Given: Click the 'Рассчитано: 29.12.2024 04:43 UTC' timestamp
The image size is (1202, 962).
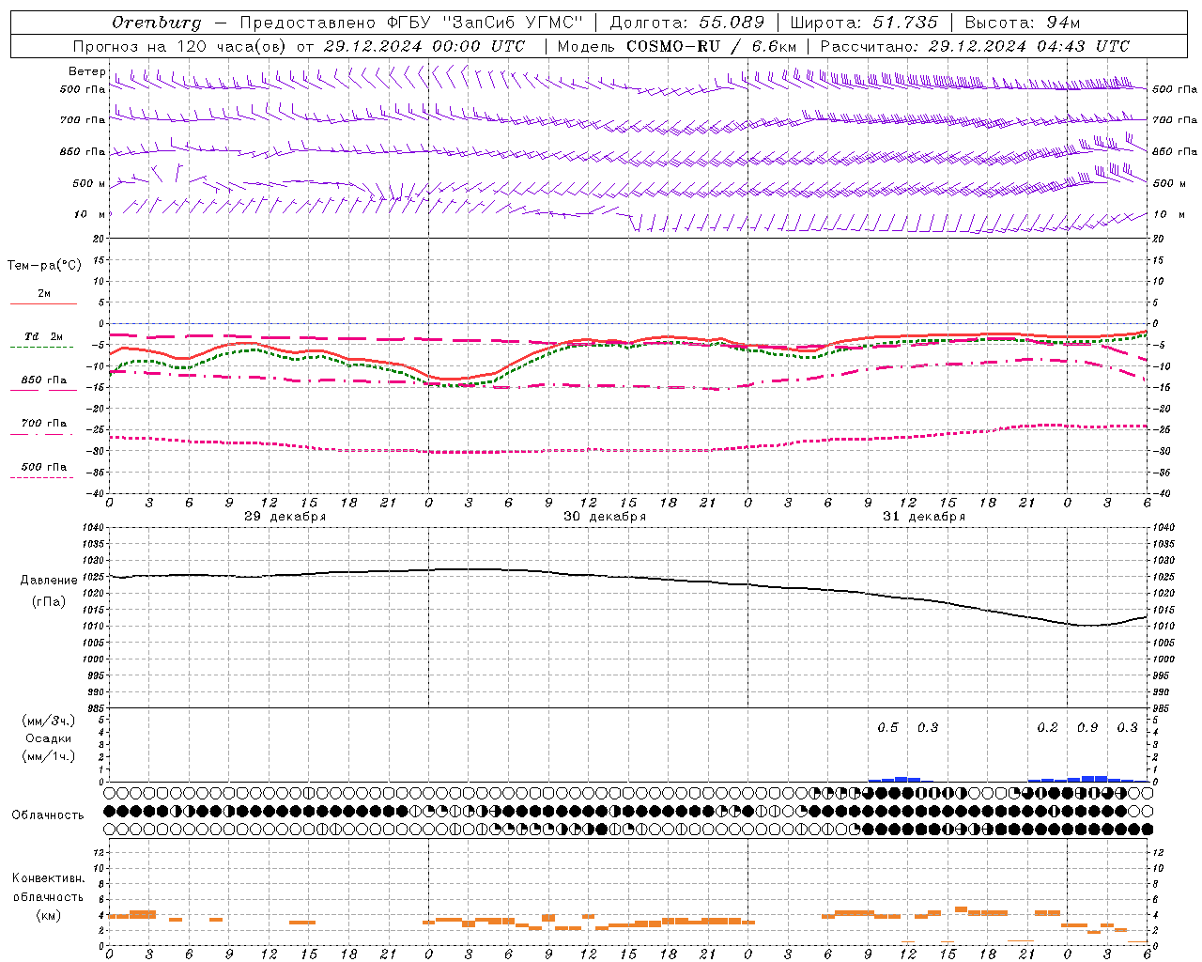Looking at the screenshot, I should point(975,46).
